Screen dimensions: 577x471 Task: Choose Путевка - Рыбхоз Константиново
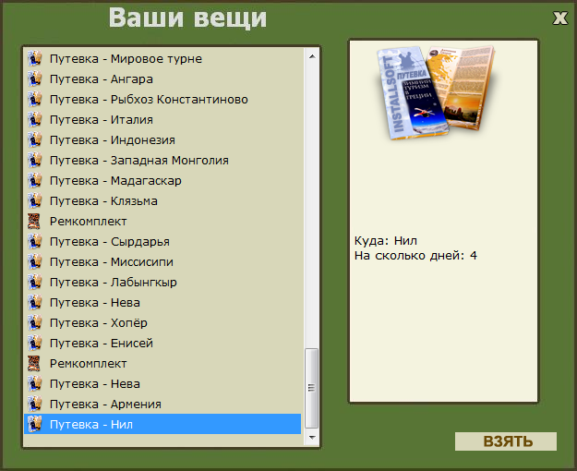click(x=162, y=100)
